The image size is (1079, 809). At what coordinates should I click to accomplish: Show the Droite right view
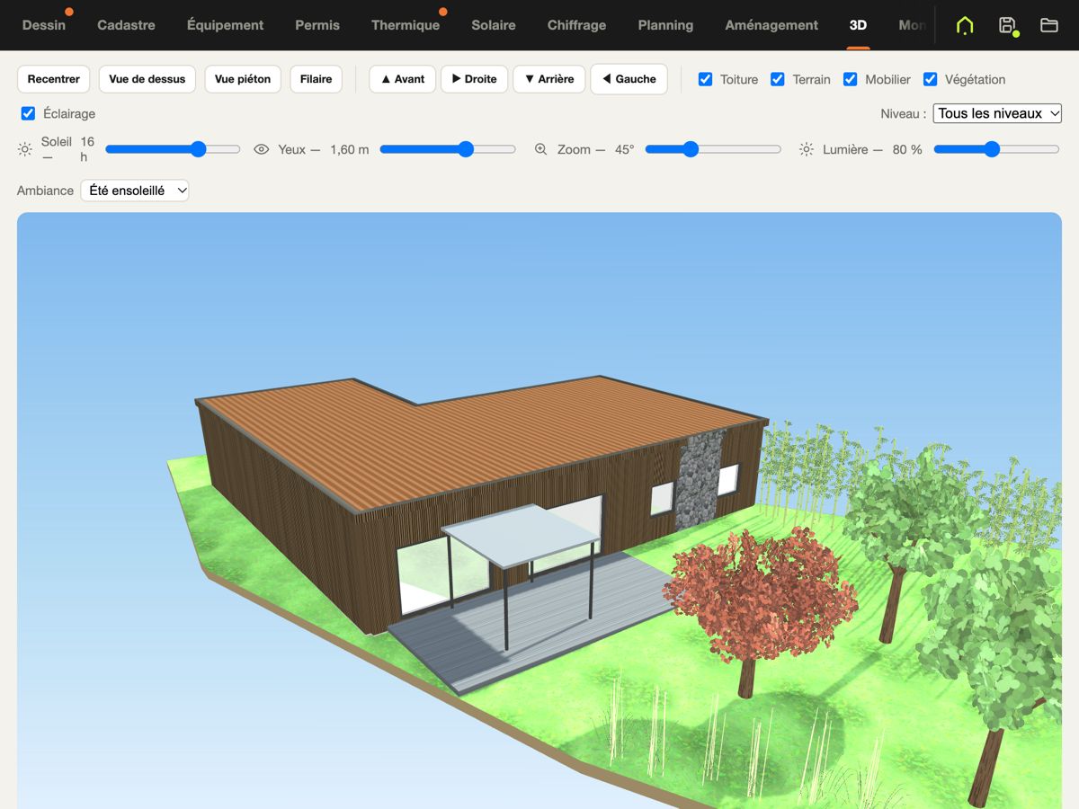coord(474,79)
